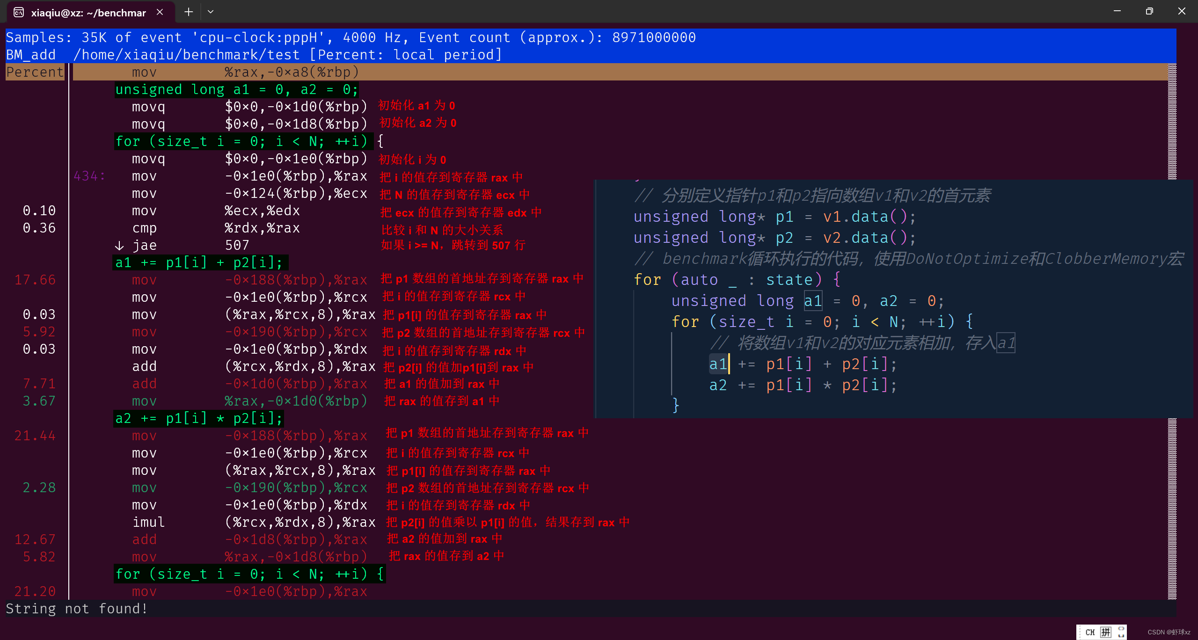1198x640 pixels.
Task: Click the Samples header line
Action: [x=351, y=37]
